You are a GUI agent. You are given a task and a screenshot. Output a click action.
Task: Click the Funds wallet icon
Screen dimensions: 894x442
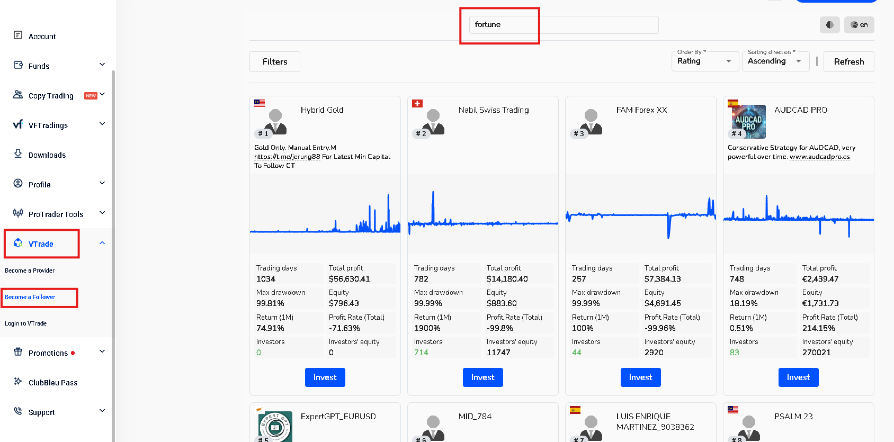tap(18, 65)
